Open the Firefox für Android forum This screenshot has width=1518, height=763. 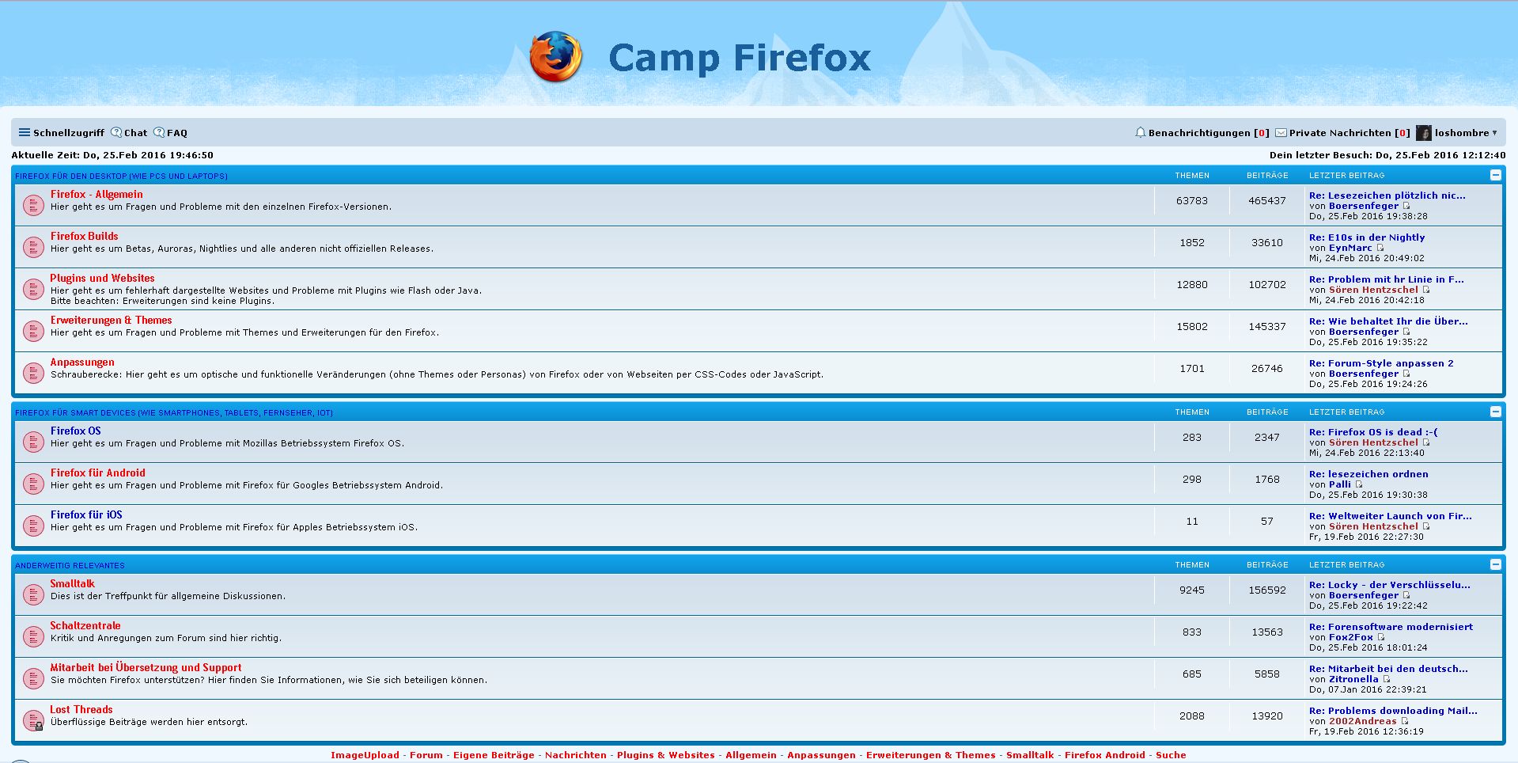point(98,473)
